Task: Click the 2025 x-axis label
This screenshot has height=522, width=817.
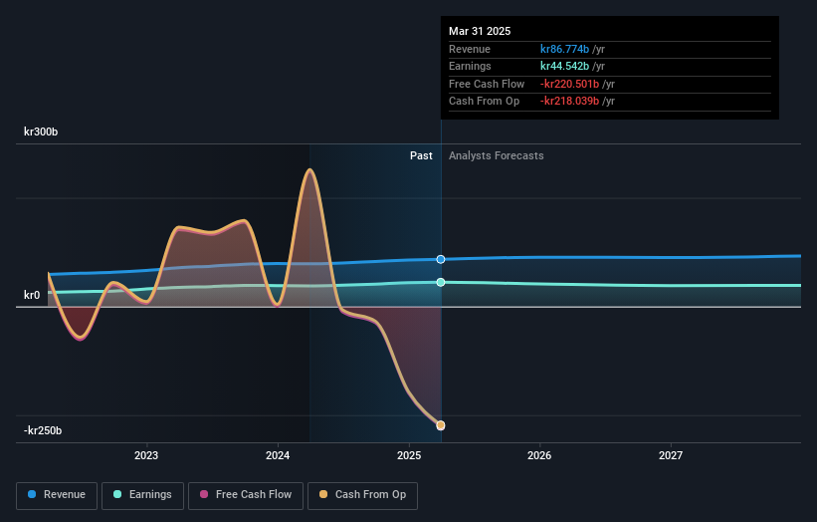Action: click(x=409, y=456)
